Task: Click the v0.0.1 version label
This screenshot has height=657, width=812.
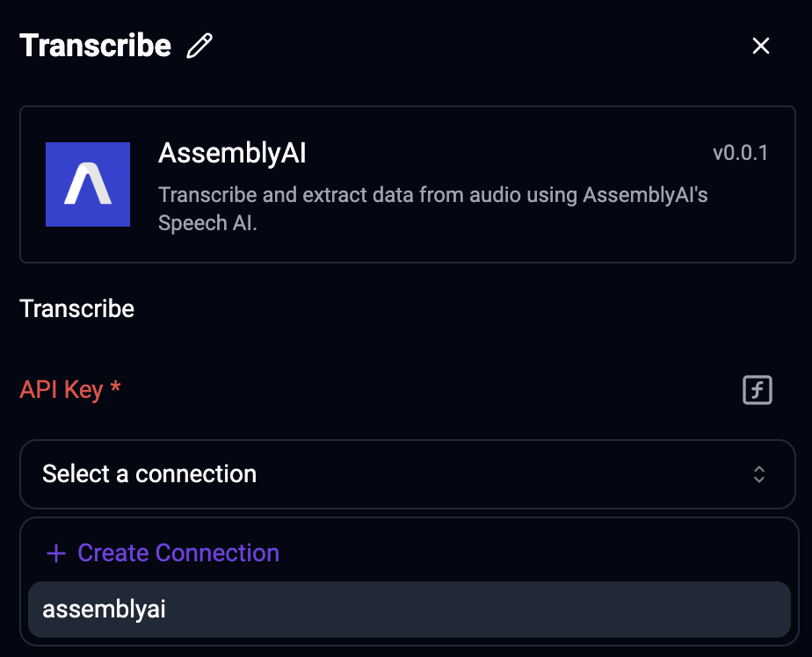Action: (x=743, y=152)
